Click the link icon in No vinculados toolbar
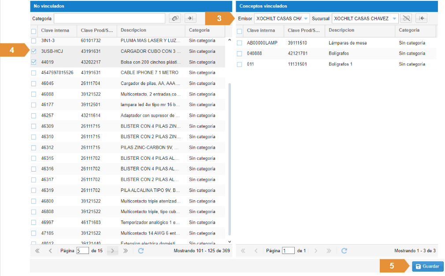445x276 pixels. (175, 18)
